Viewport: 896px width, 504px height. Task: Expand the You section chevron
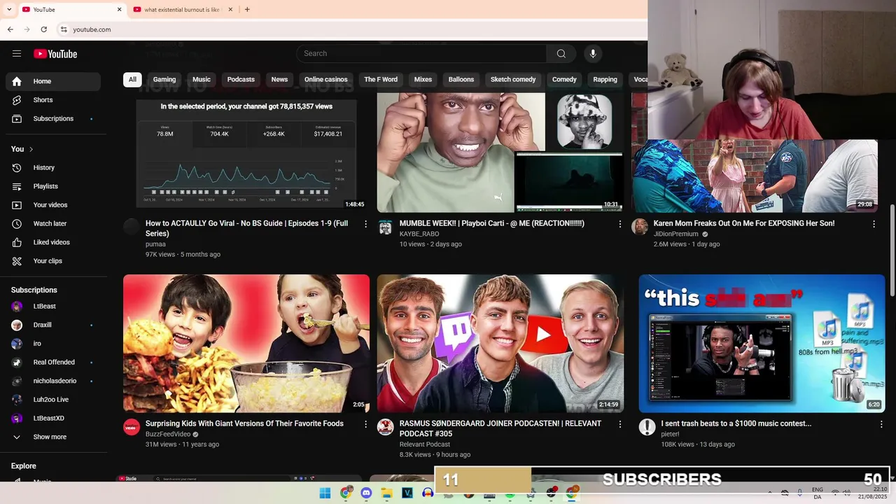(x=31, y=149)
